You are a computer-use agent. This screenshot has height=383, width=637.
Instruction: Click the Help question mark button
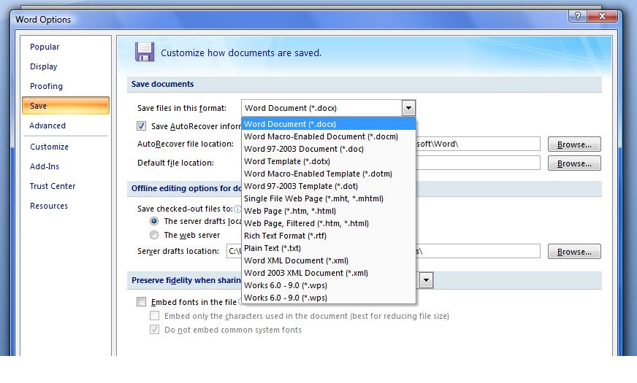[x=577, y=16]
